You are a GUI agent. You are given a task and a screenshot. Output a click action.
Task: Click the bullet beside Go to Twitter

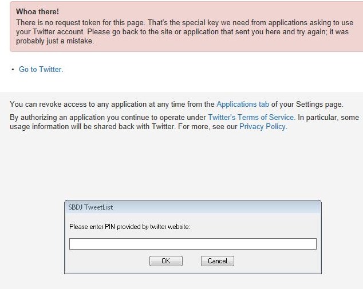coord(13,69)
